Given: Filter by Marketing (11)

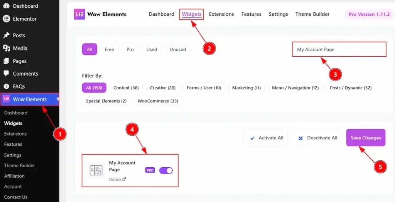Looking at the screenshot, I should pos(246,88).
